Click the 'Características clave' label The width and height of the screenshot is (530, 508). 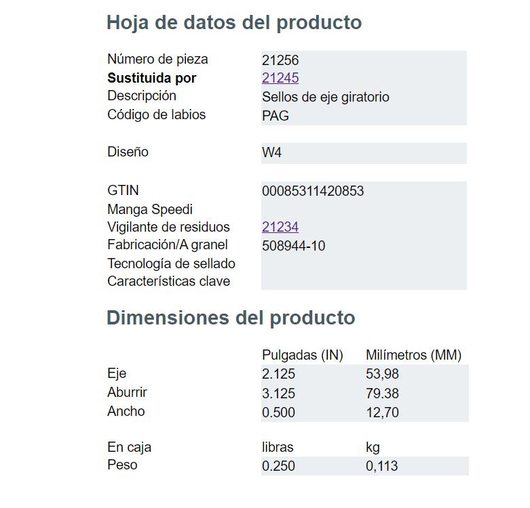coord(168,281)
